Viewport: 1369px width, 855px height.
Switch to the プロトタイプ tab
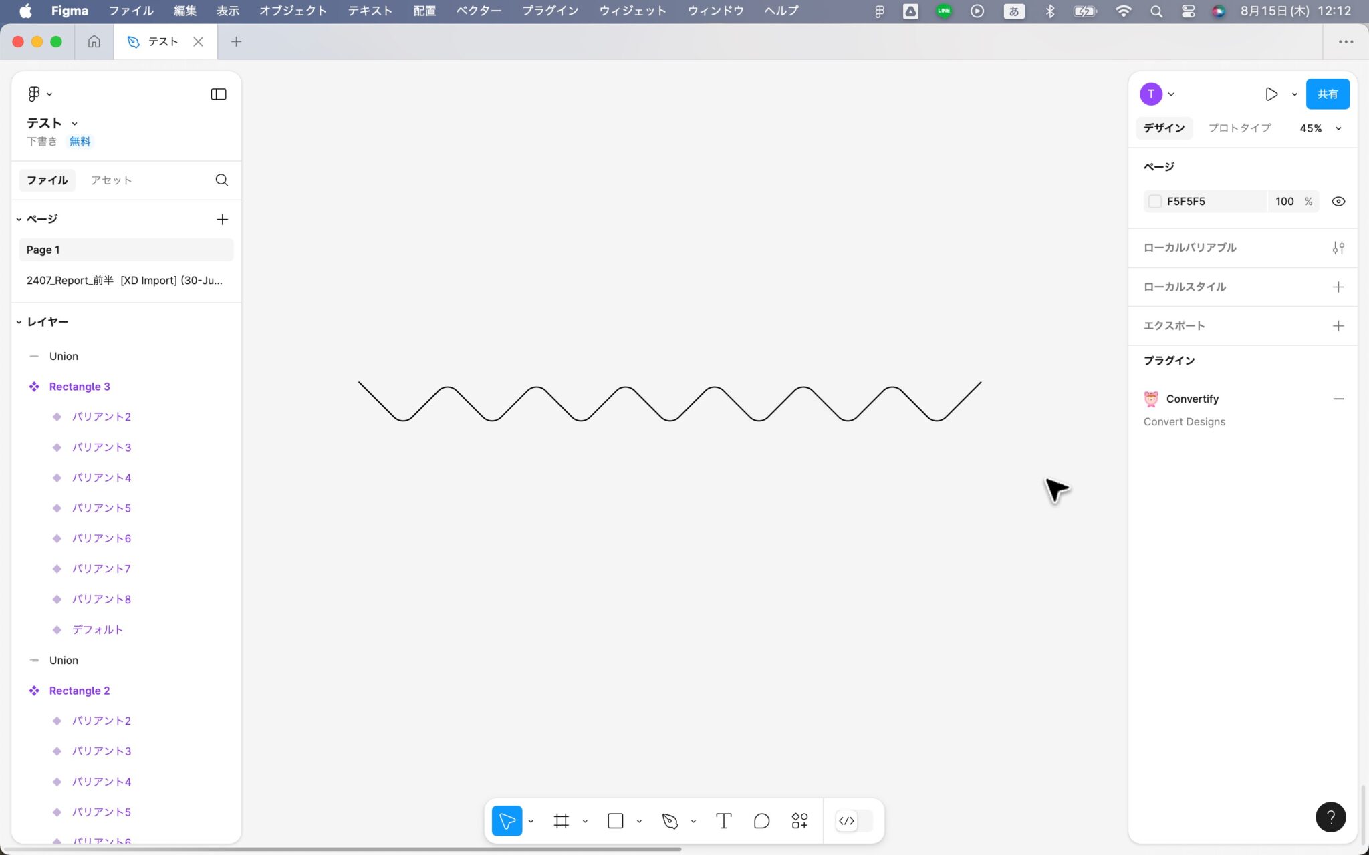(x=1239, y=128)
